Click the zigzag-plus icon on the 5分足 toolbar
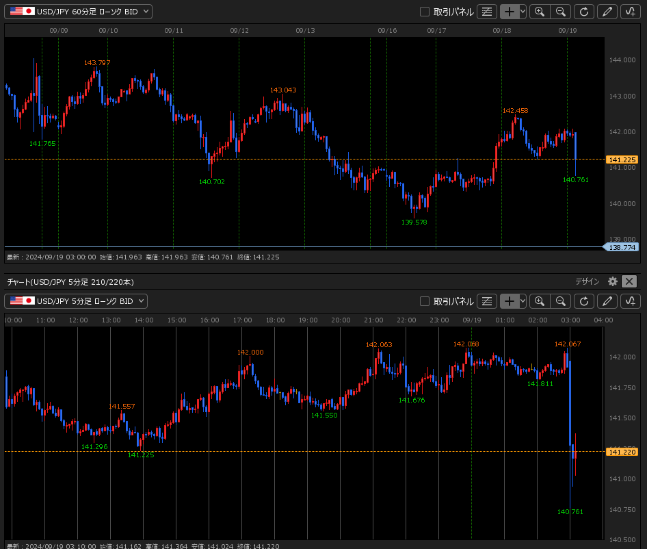 pyautogui.click(x=630, y=301)
